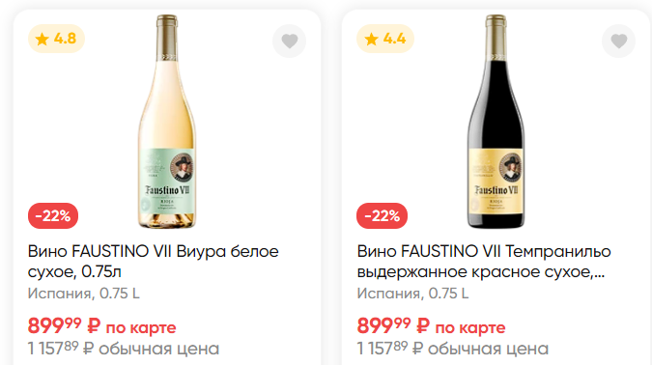The height and width of the screenshot is (365, 652).
Task: Open Вино FAUSTINO VII Темпранильо product title
Action: (x=484, y=262)
